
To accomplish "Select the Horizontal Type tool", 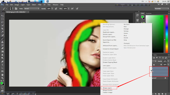I will click(x=2, y=65).
